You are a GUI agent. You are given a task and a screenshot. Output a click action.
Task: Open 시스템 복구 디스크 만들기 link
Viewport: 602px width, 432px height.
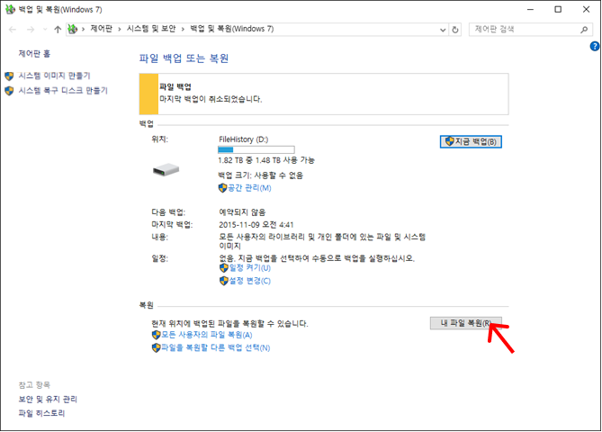(63, 91)
